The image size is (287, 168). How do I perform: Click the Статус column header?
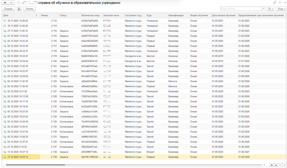pos(69,16)
